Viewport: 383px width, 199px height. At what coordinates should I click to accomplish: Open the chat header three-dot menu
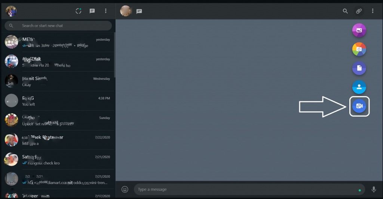(373, 11)
